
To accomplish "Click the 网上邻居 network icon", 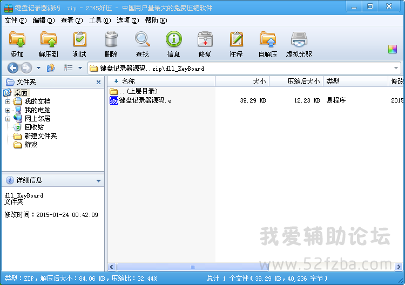I will pyautogui.click(x=18, y=119).
